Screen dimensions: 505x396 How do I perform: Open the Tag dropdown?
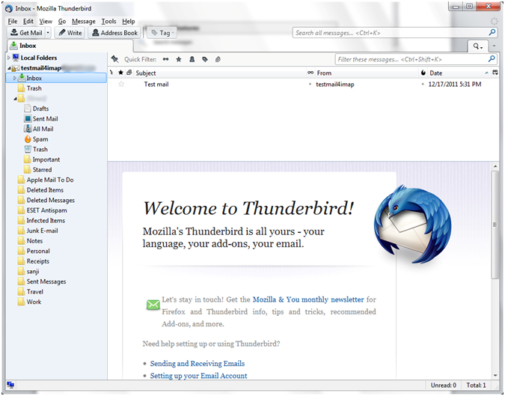162,33
